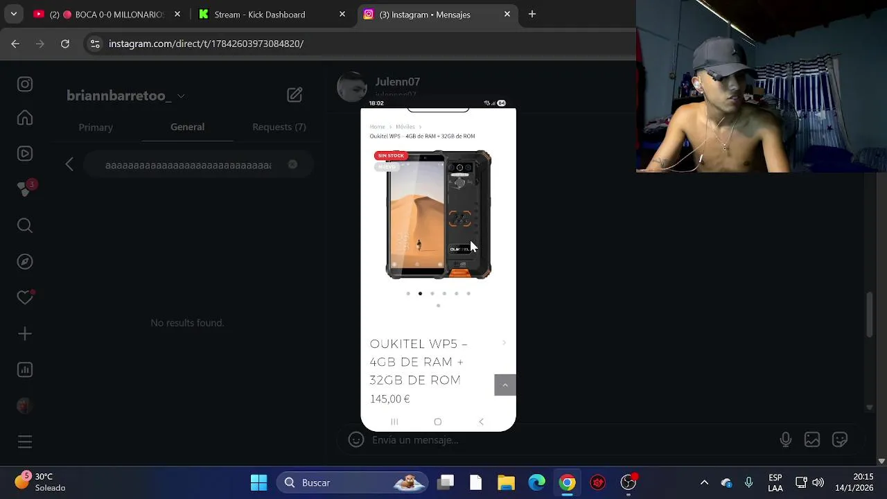Viewport: 887px width, 499px height.
Task: Start new message with compose icon
Action: pos(295,95)
